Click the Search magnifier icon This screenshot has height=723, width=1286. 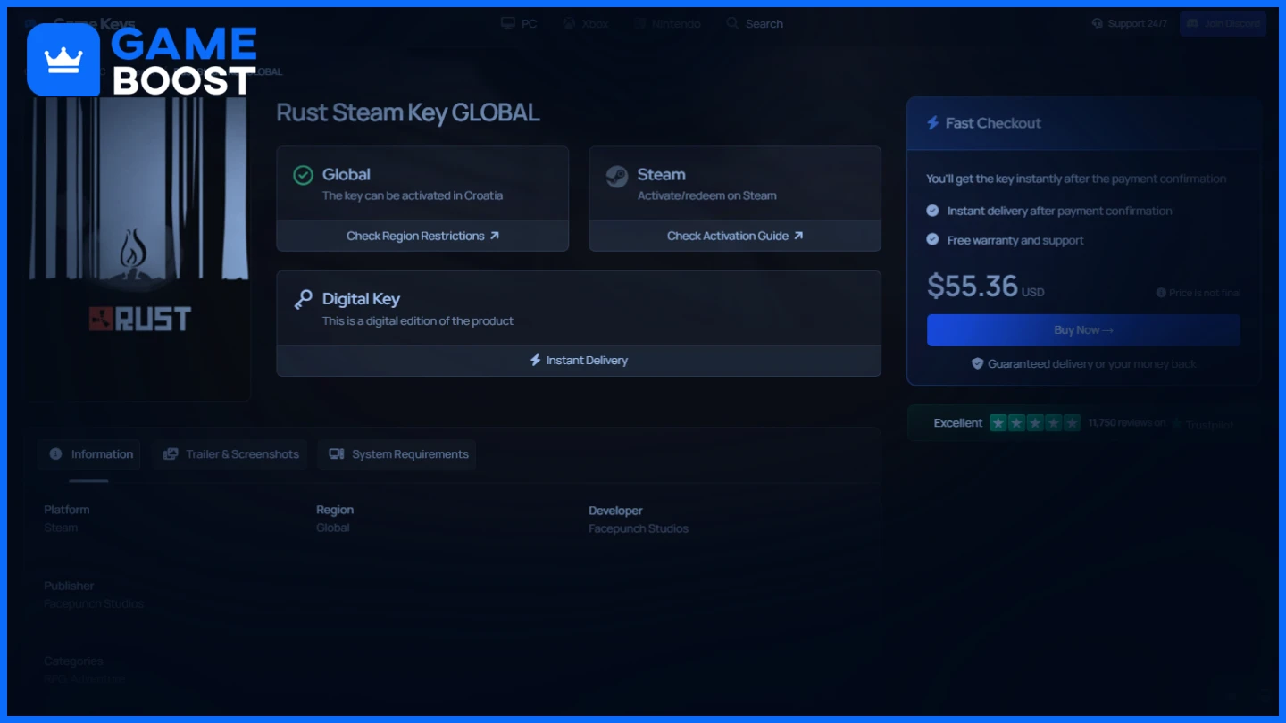click(x=732, y=23)
